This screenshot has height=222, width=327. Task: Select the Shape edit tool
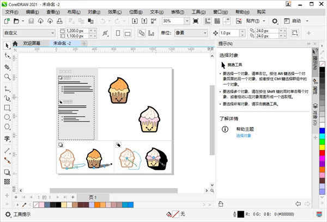click(x=7, y=56)
